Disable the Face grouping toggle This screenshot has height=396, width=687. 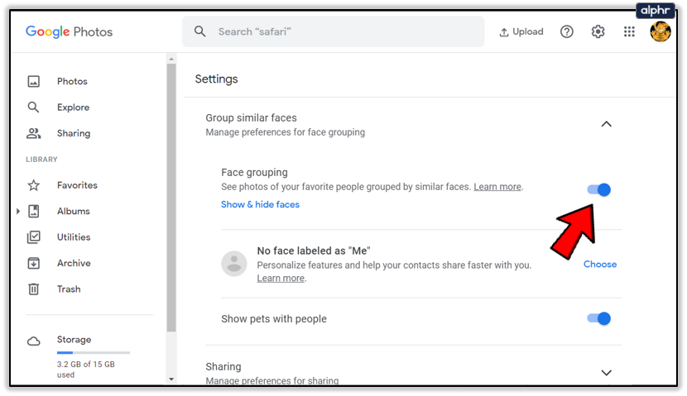(599, 189)
